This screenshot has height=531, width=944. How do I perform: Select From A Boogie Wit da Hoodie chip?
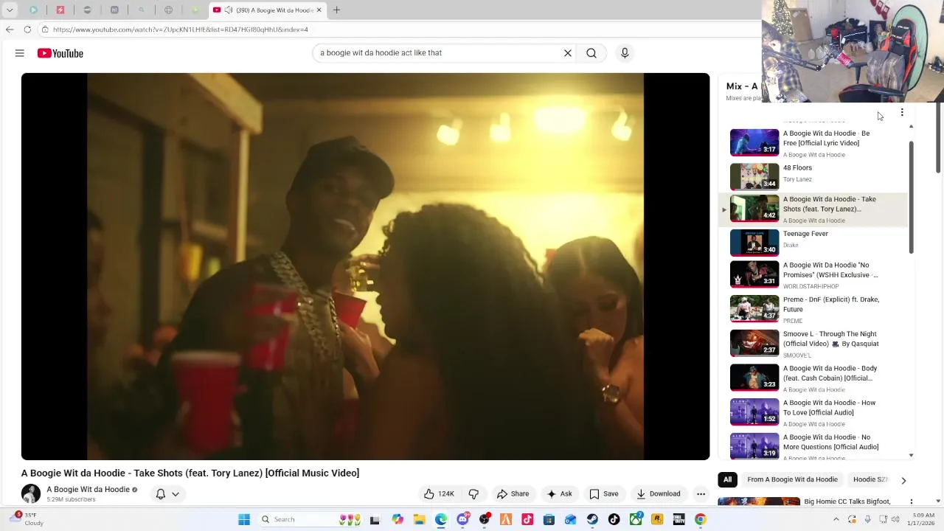pos(792,479)
